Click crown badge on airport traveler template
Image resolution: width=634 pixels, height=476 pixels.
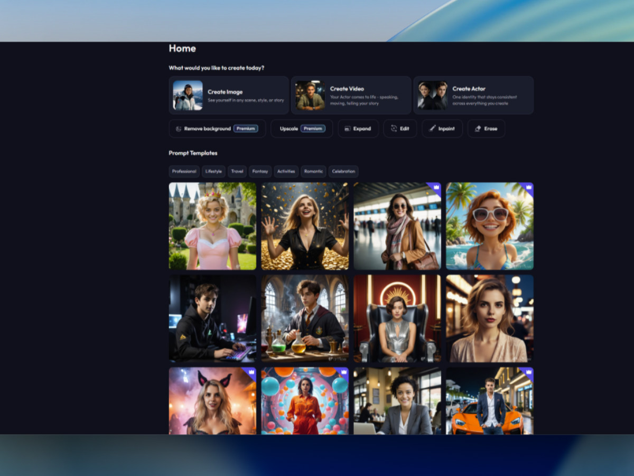tap(436, 187)
